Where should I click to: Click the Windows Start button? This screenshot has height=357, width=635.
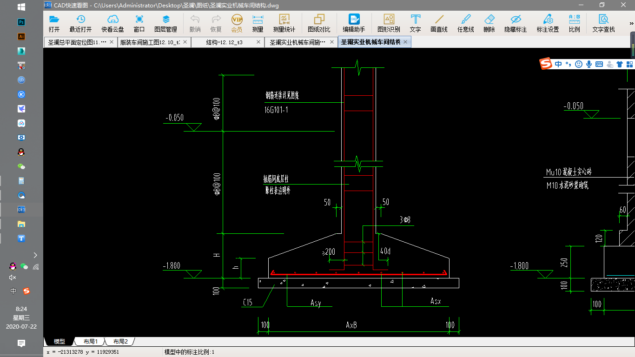click(x=21, y=7)
